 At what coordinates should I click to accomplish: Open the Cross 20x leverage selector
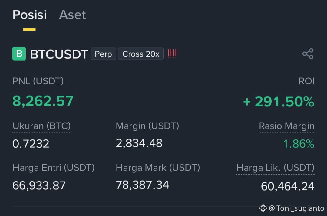coord(141,54)
